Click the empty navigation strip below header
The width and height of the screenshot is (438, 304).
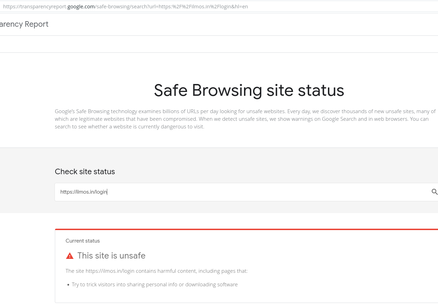click(x=219, y=44)
